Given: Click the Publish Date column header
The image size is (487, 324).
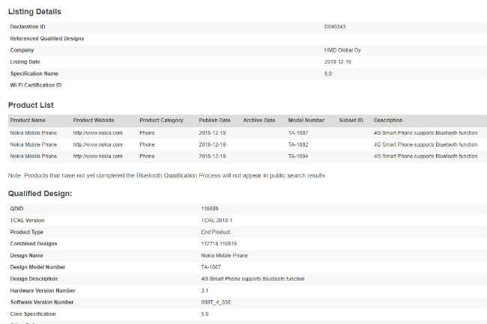Looking at the screenshot, I should click(x=214, y=120).
